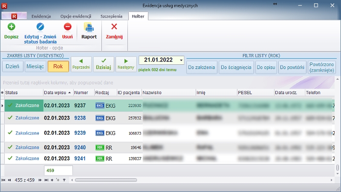341x192 pixels.
Task: Go to next period with Następny arrow
Action: point(126,64)
